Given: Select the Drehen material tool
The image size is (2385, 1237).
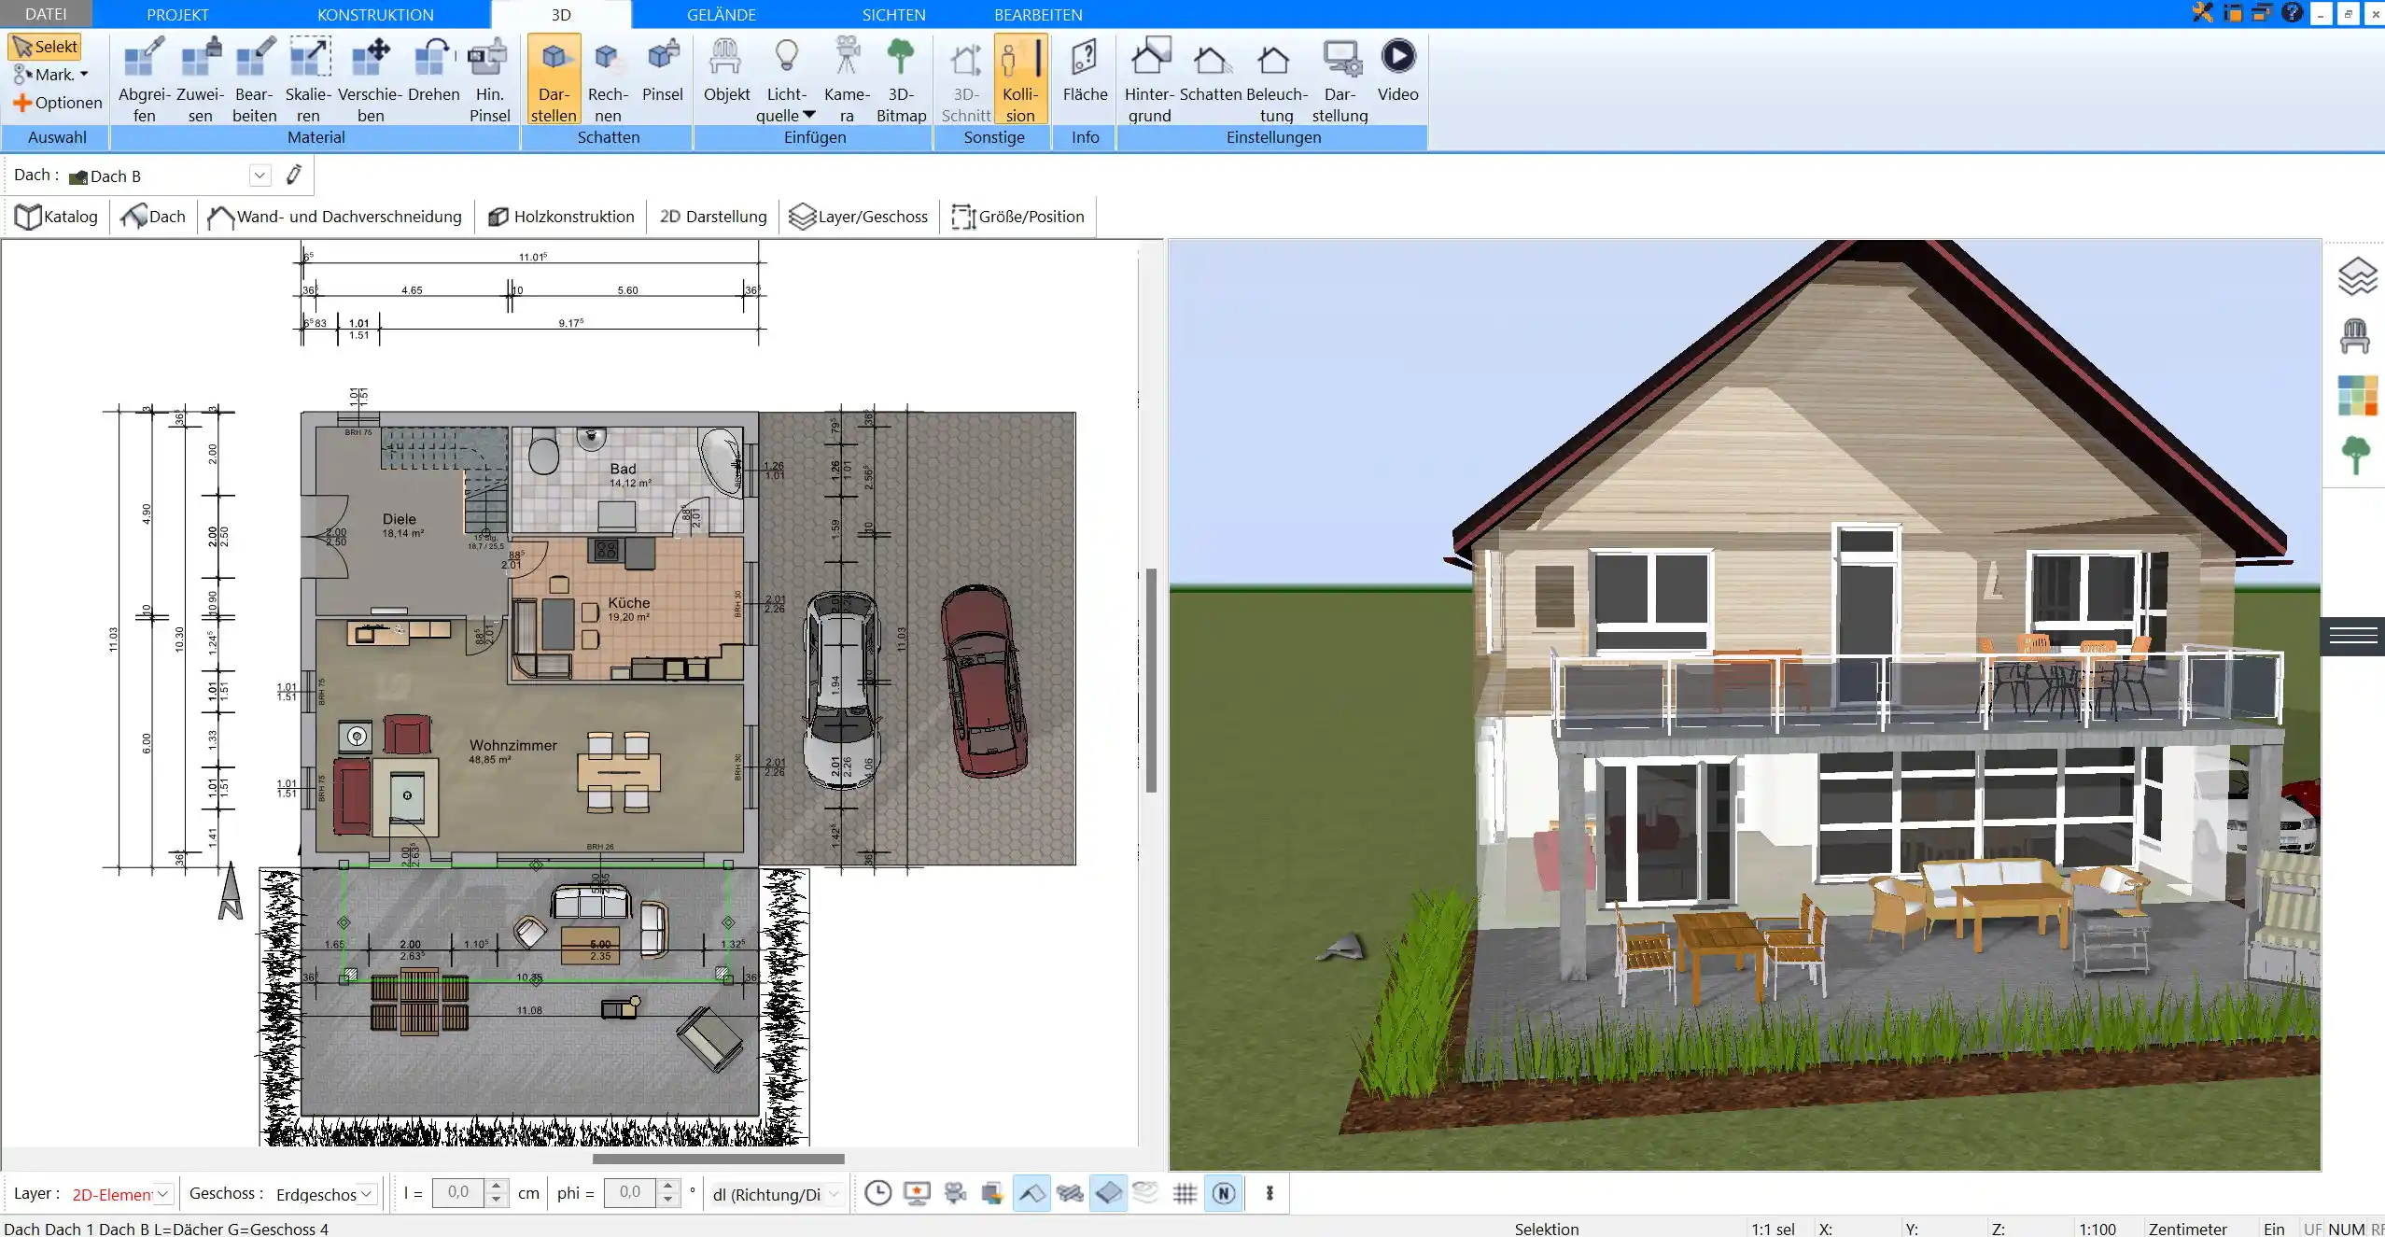Looking at the screenshot, I should [x=433, y=70].
